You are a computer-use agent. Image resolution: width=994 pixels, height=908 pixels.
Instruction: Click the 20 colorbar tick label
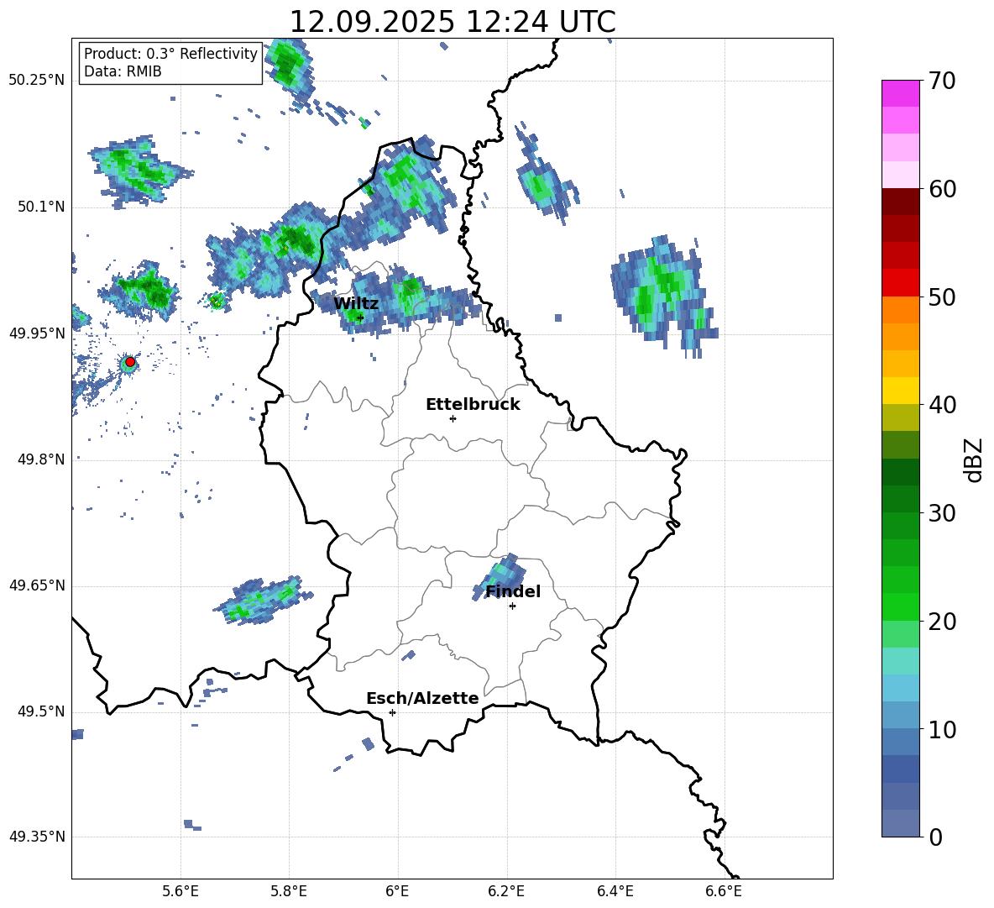pos(942,622)
